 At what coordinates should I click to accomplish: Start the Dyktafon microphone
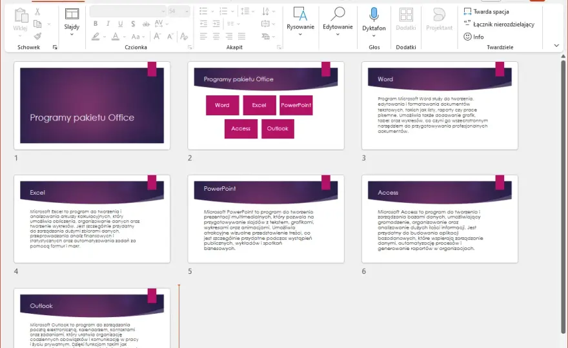coord(374,14)
